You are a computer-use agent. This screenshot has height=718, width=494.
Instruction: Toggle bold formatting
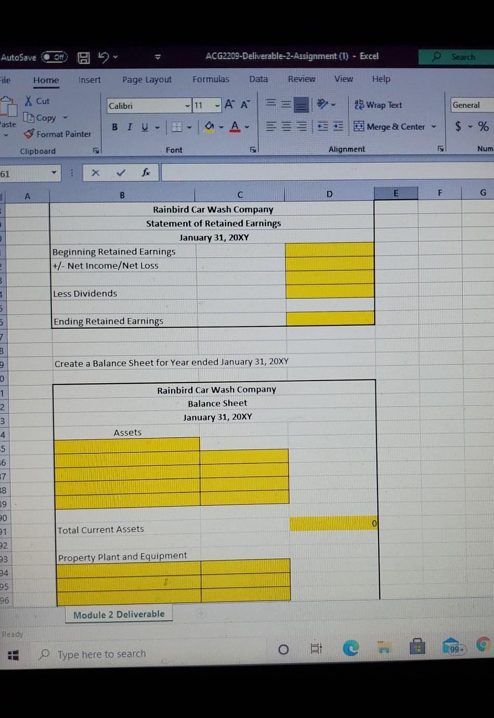coord(114,127)
